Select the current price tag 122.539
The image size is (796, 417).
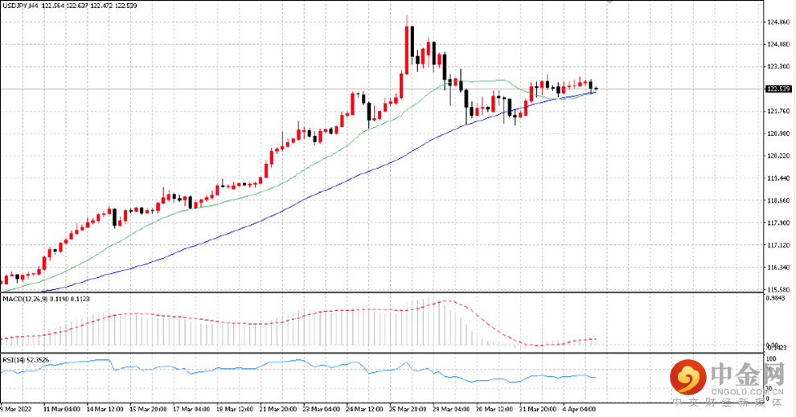tap(779, 88)
